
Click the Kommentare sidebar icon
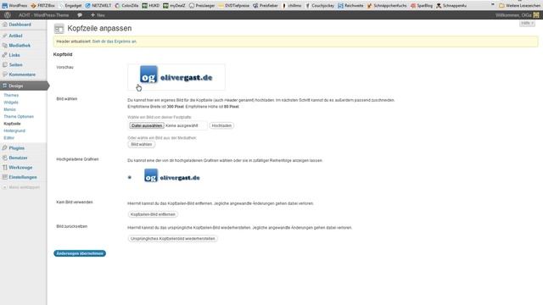click(4, 75)
